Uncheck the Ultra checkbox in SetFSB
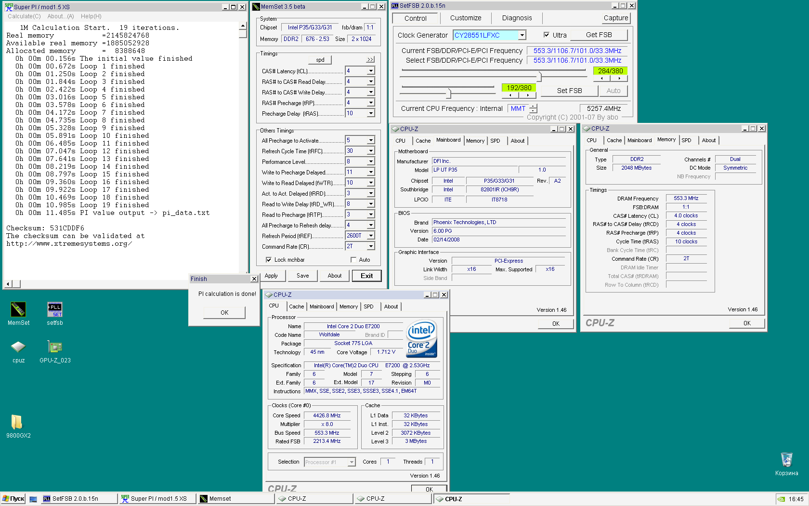Viewport: 809px width, 506px height. point(547,35)
